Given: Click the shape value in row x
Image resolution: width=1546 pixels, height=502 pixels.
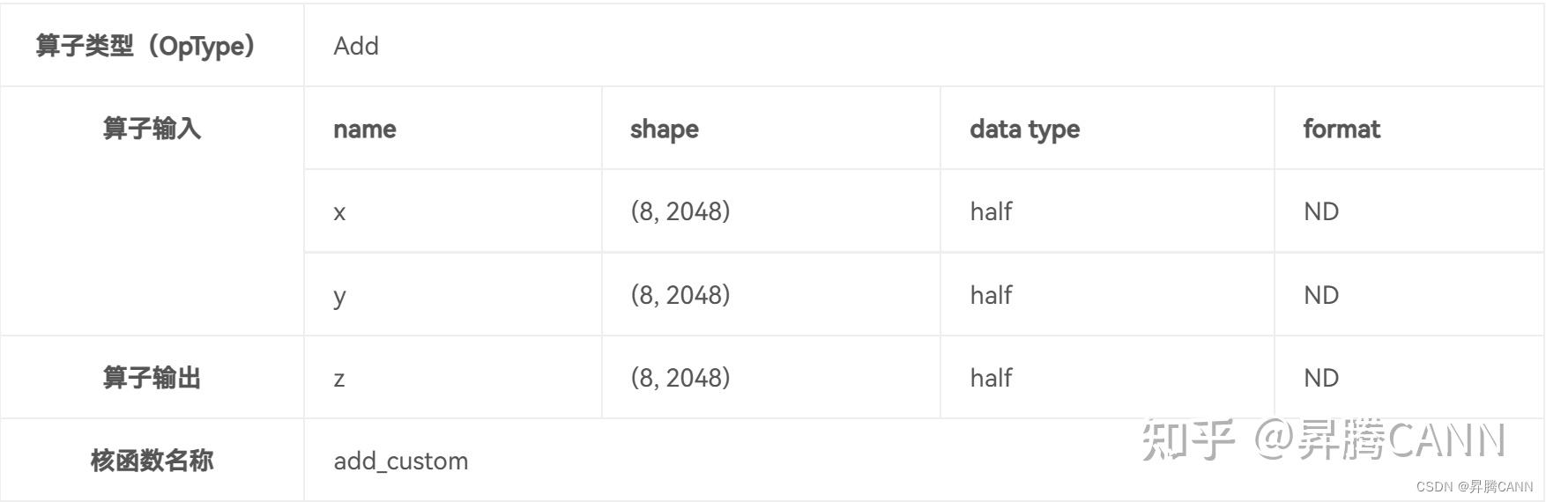Looking at the screenshot, I should (680, 211).
